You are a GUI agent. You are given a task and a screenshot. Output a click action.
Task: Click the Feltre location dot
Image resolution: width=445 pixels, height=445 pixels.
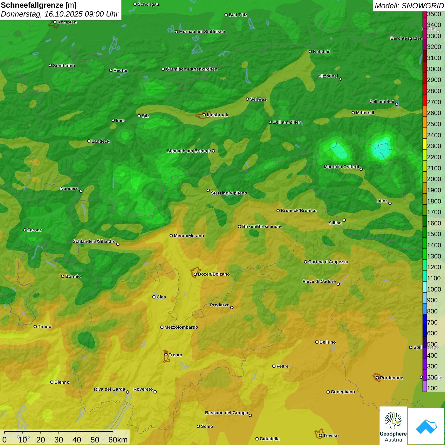point(274,366)
